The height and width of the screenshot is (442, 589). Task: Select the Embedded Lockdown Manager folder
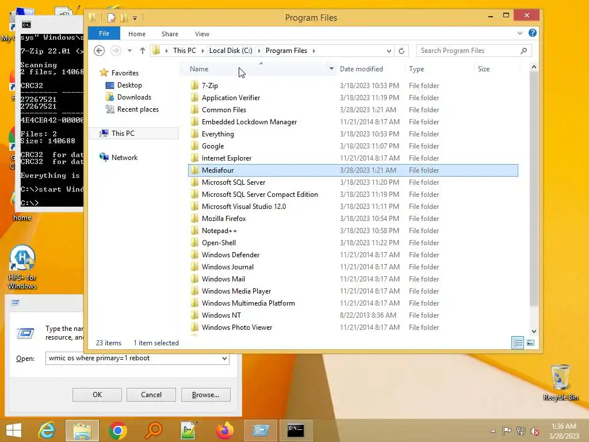[249, 122]
